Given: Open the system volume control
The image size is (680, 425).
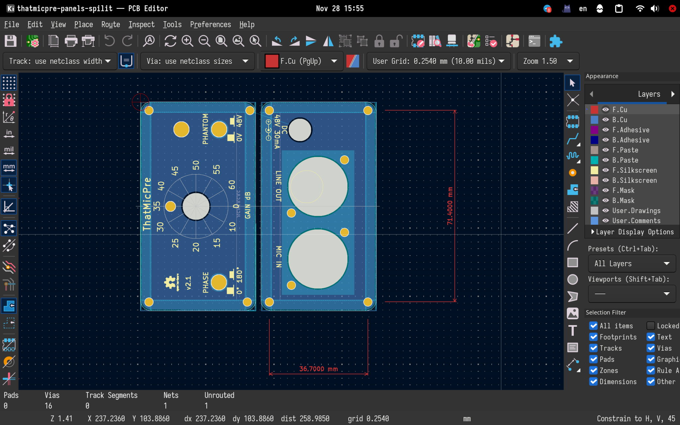Looking at the screenshot, I should pyautogui.click(x=655, y=9).
